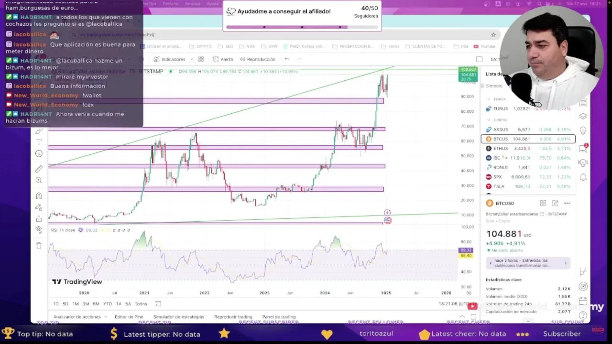The image size is (612, 344).
Task: Select TSLA row in watchlist
Action: 528,186
